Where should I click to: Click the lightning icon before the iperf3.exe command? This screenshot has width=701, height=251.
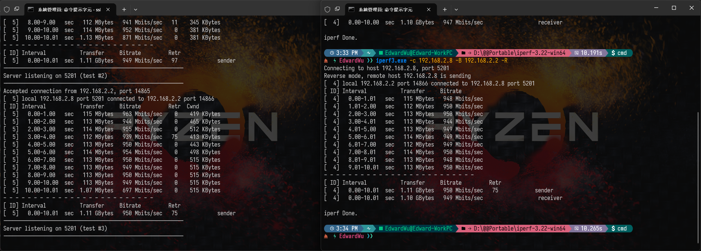pos(335,60)
